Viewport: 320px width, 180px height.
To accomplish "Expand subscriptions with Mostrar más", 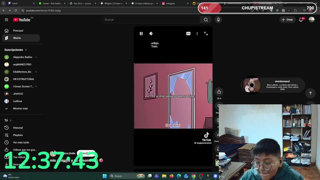I will point(21,108).
